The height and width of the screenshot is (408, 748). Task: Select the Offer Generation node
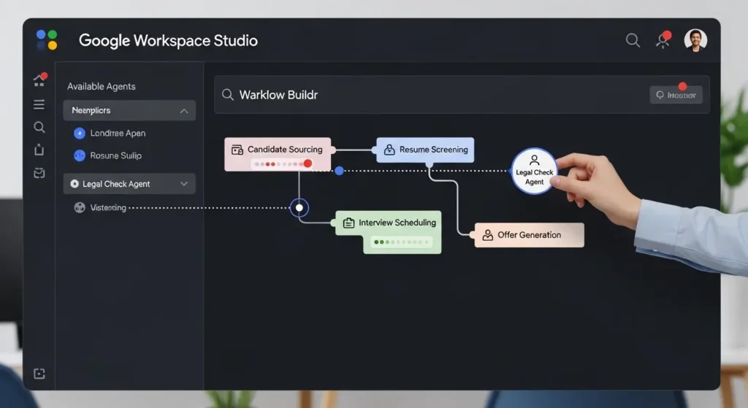tap(529, 235)
